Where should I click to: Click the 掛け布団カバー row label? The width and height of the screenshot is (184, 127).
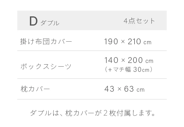46,41
